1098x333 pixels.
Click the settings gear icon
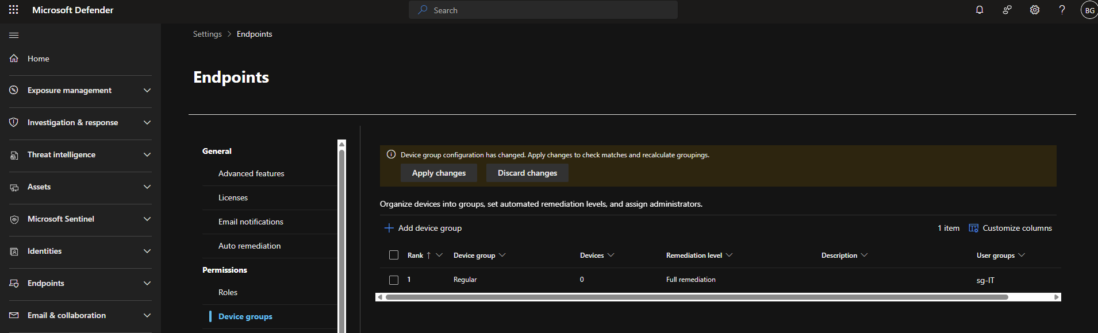[1035, 10]
